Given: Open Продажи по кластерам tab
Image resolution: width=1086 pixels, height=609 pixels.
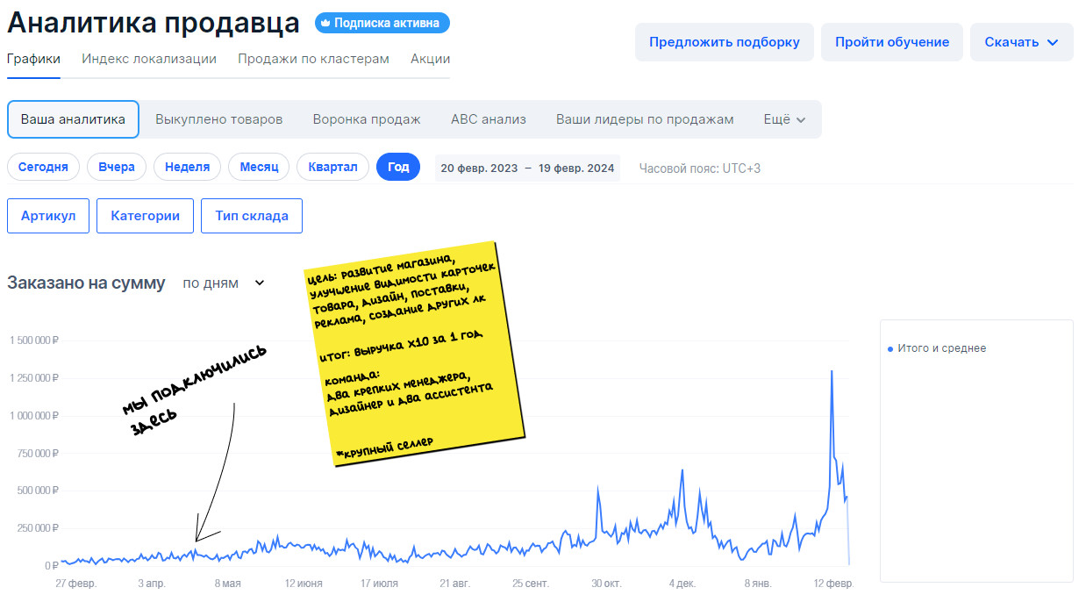Looking at the screenshot, I should 313,60.
